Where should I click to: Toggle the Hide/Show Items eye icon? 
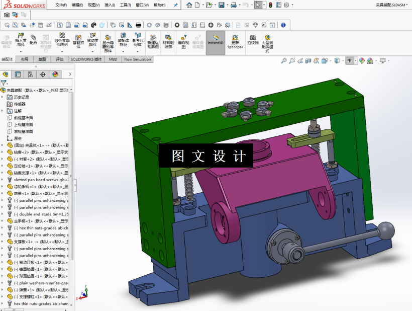pyautogui.click(x=350, y=60)
